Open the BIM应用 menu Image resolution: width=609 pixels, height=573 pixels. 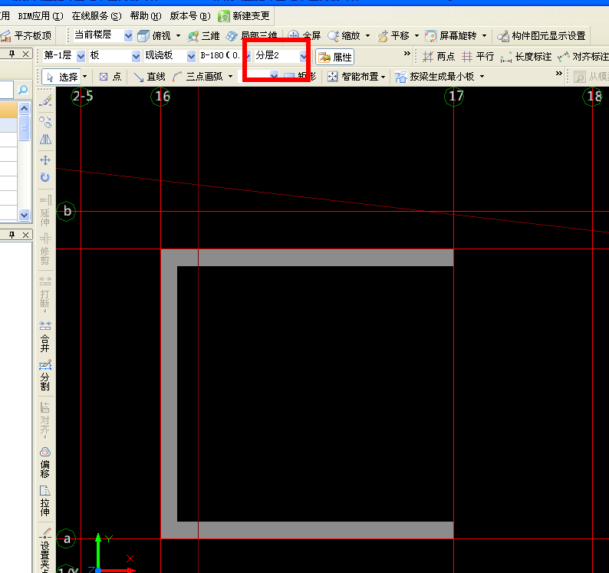pos(41,16)
